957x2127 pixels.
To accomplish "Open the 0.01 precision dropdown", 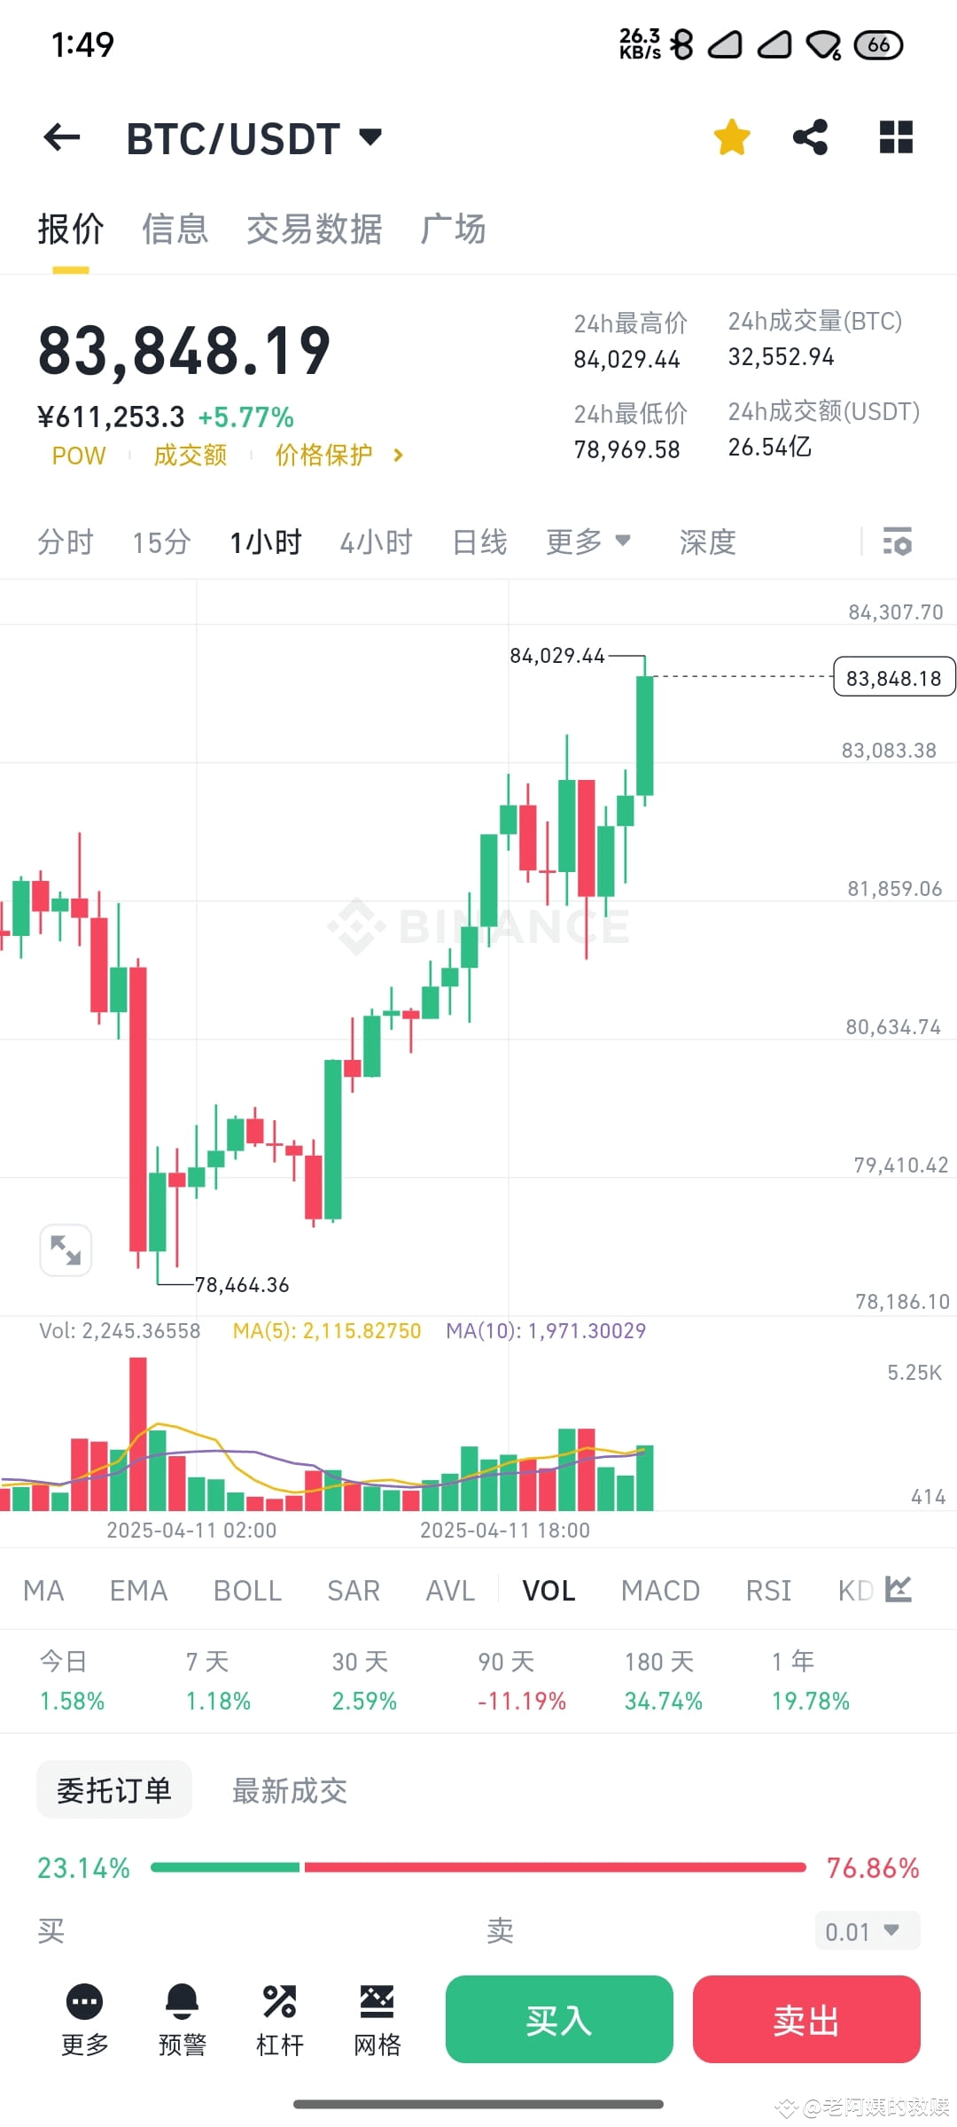I will tap(866, 1929).
